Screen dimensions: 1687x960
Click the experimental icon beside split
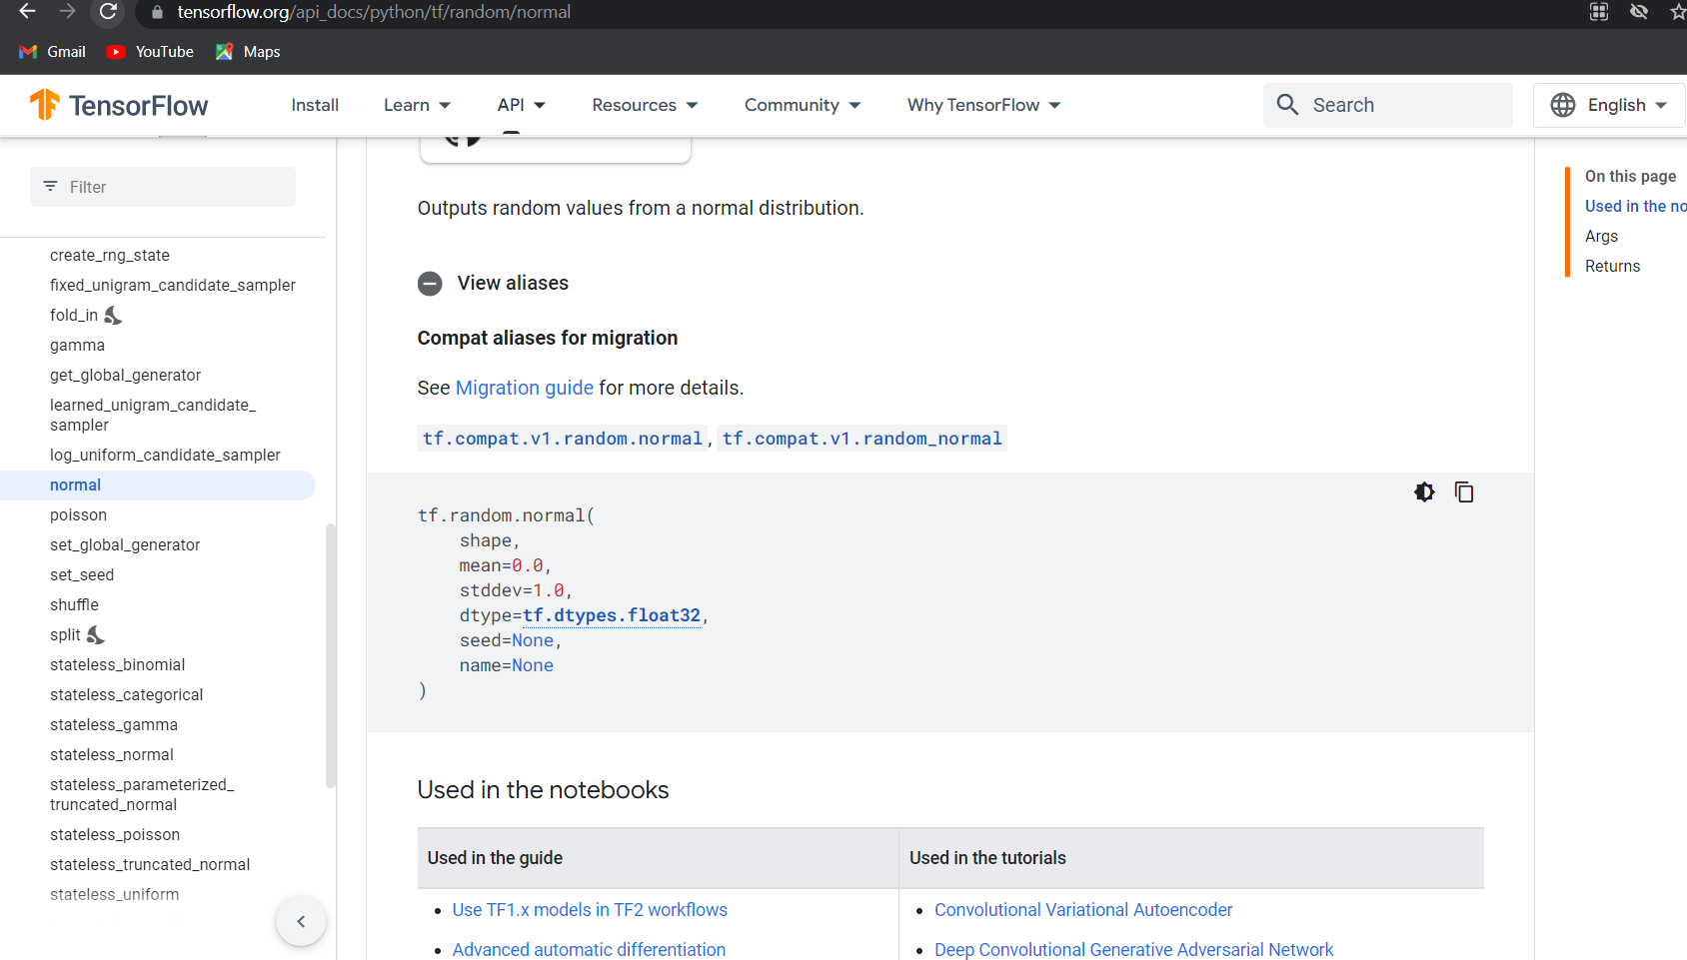click(96, 635)
